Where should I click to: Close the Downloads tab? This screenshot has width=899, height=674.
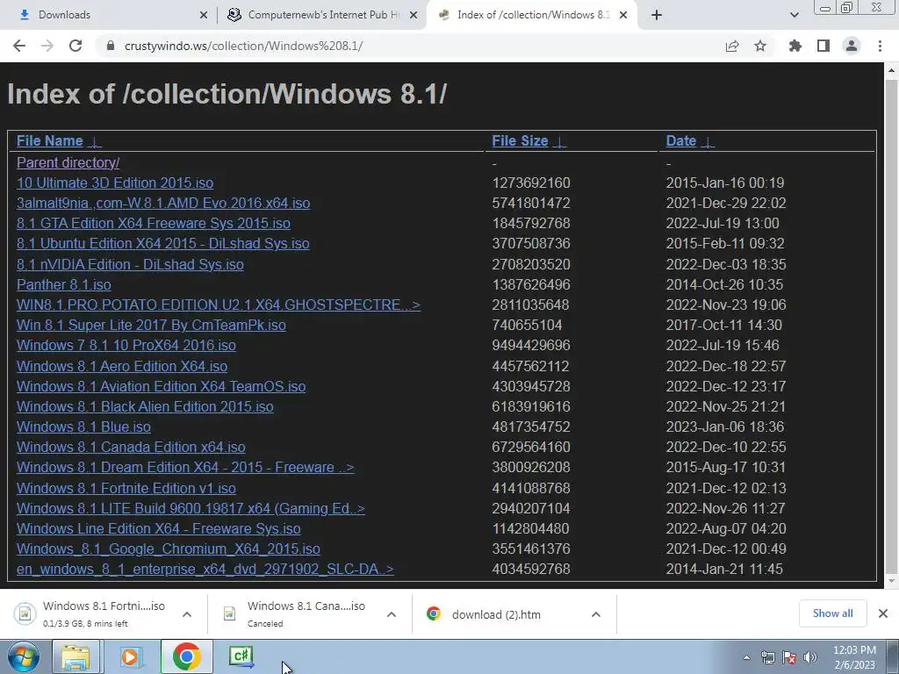pyautogui.click(x=204, y=15)
